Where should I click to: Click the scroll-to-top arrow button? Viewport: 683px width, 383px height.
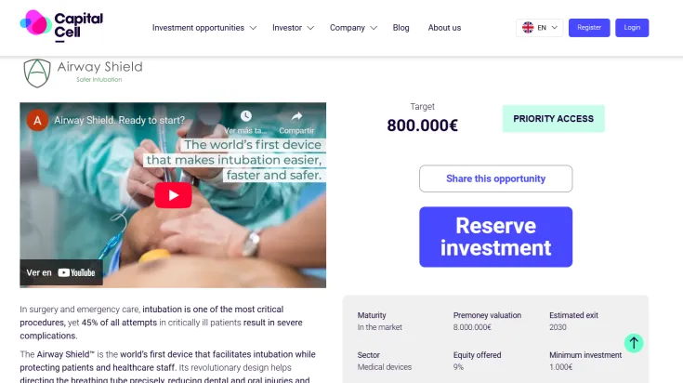click(x=634, y=343)
